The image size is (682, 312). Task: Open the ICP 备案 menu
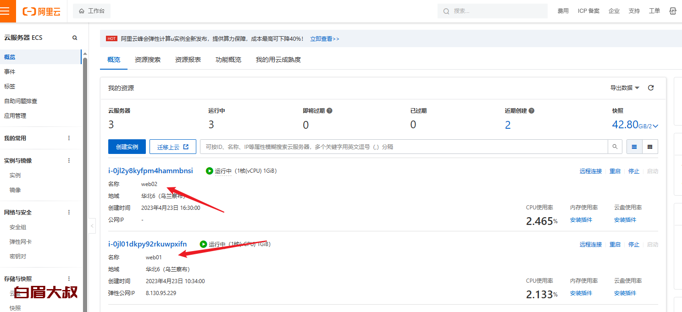[x=588, y=11]
